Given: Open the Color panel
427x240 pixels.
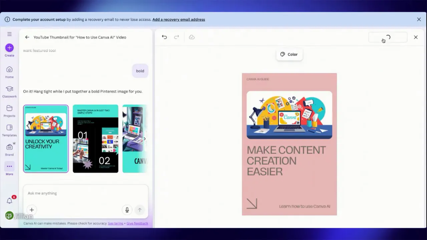Looking at the screenshot, I should [289, 54].
